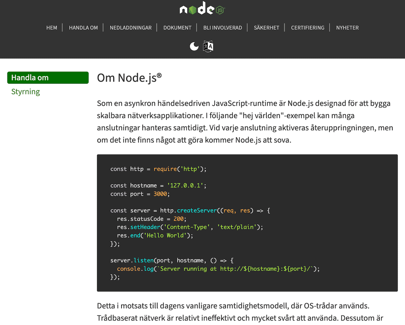The width and height of the screenshot is (405, 325).
Task: Open the Styrning sidebar link
Action: tap(26, 92)
